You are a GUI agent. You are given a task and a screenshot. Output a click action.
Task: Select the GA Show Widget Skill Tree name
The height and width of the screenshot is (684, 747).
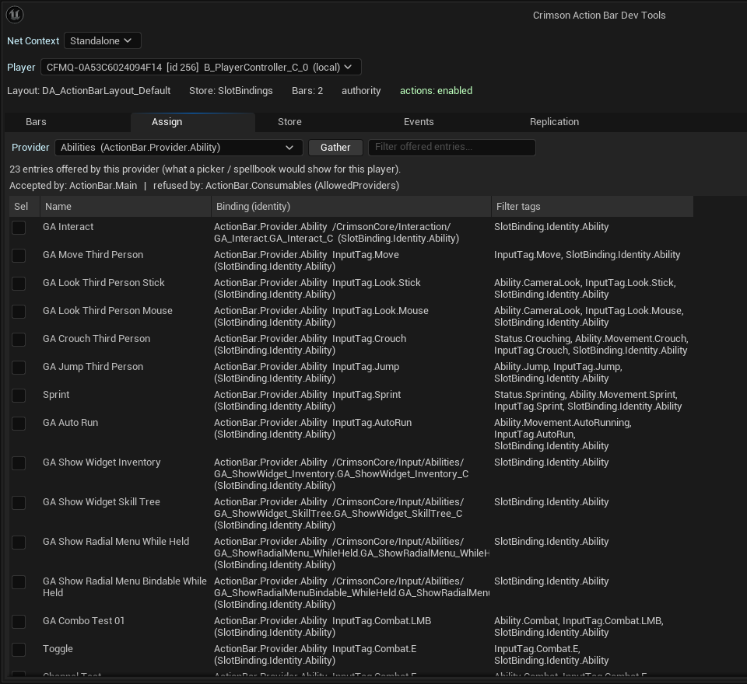pos(101,502)
